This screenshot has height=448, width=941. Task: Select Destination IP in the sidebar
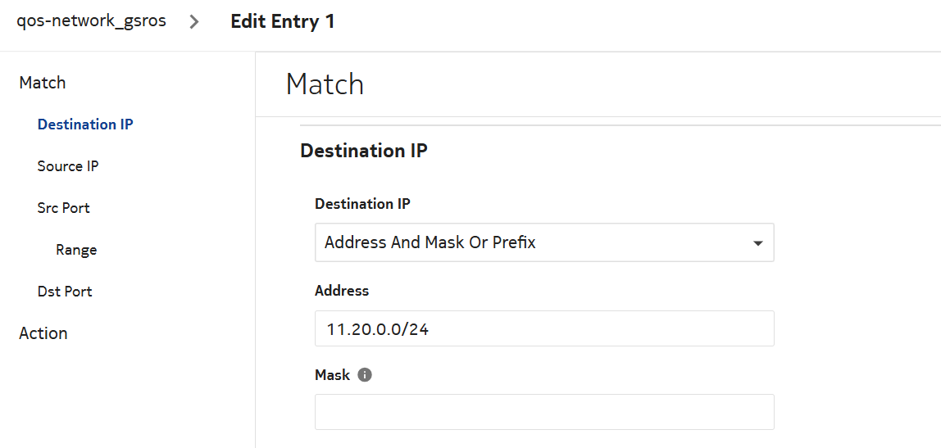(x=85, y=124)
